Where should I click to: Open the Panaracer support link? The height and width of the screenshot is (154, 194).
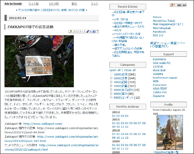(x=160, y=85)
